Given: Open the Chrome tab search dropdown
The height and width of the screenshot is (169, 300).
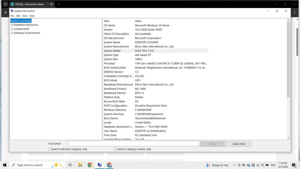Looking at the screenshot, I should click(x=5, y=4).
